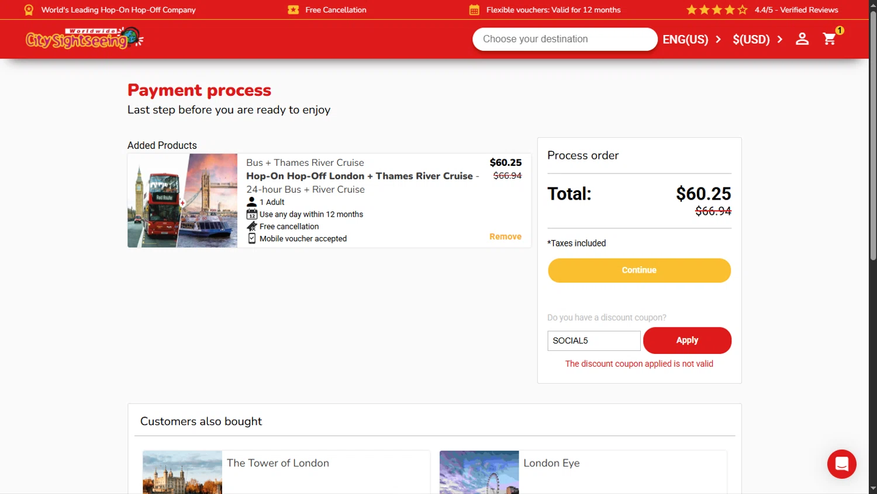The height and width of the screenshot is (494, 877).
Task: Click the World's Leading Hop-On Hop-Off Company text
Action: (x=119, y=10)
